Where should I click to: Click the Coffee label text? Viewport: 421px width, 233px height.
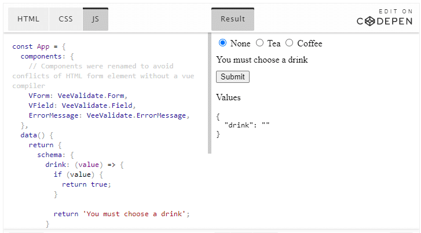tap(310, 43)
